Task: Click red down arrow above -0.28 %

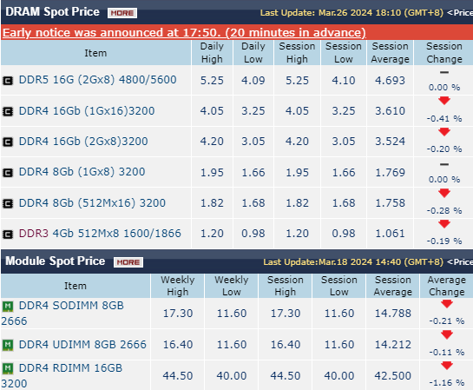Action: pyautogui.click(x=444, y=193)
